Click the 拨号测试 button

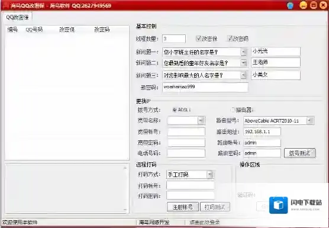(x=299, y=153)
